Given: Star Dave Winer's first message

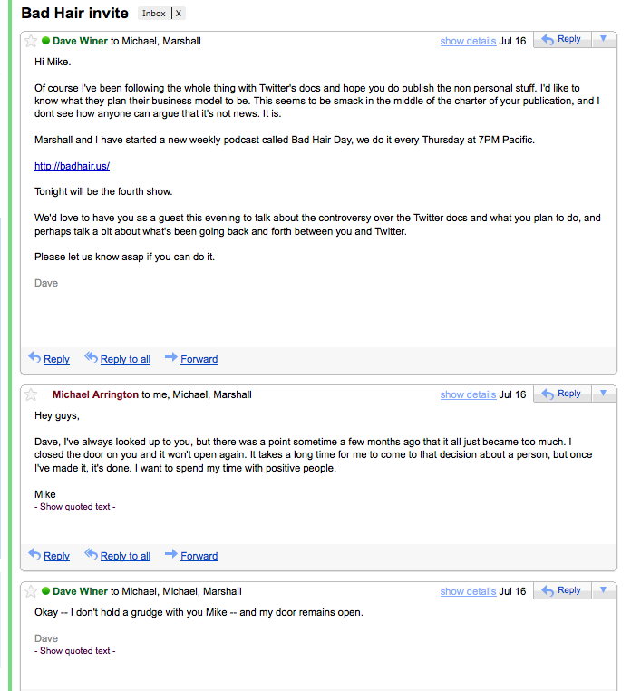Looking at the screenshot, I should click(31, 41).
